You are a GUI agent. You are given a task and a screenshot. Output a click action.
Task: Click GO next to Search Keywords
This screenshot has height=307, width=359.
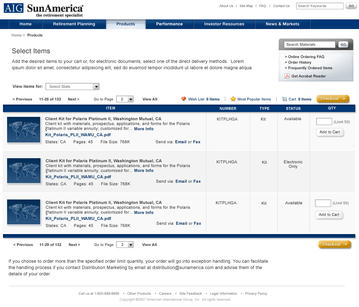coord(351,6)
